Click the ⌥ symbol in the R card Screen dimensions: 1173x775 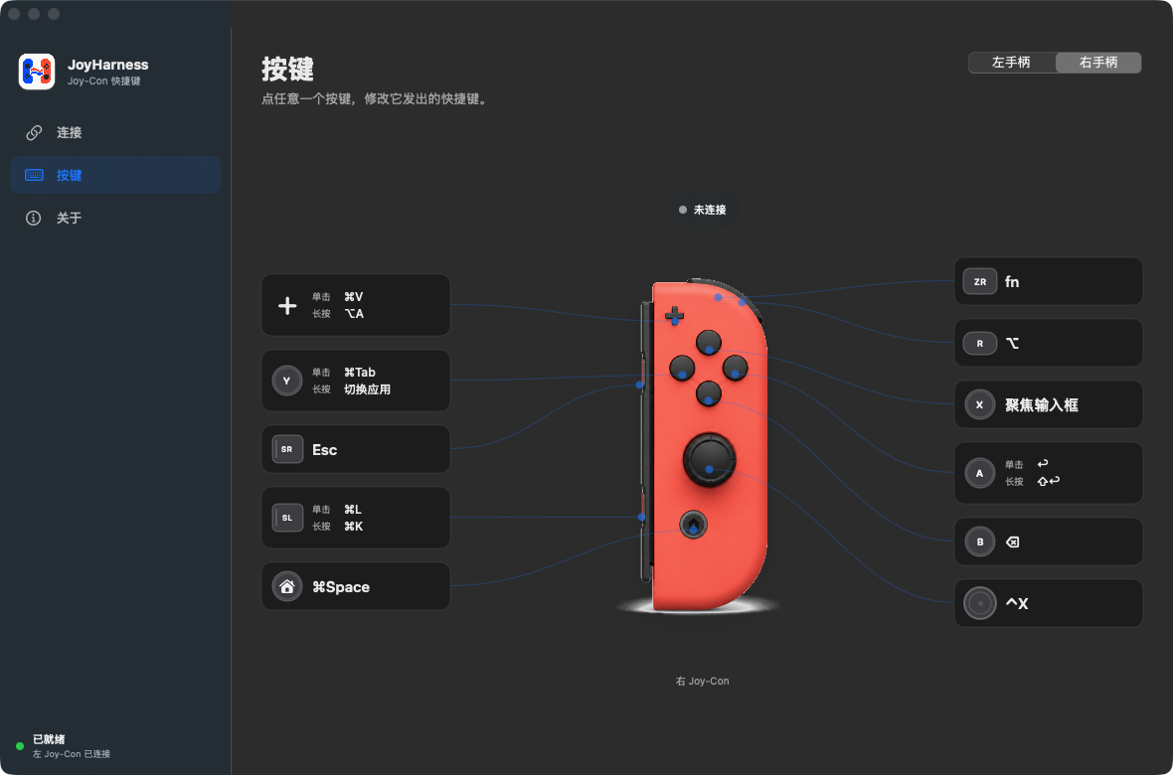point(1012,344)
